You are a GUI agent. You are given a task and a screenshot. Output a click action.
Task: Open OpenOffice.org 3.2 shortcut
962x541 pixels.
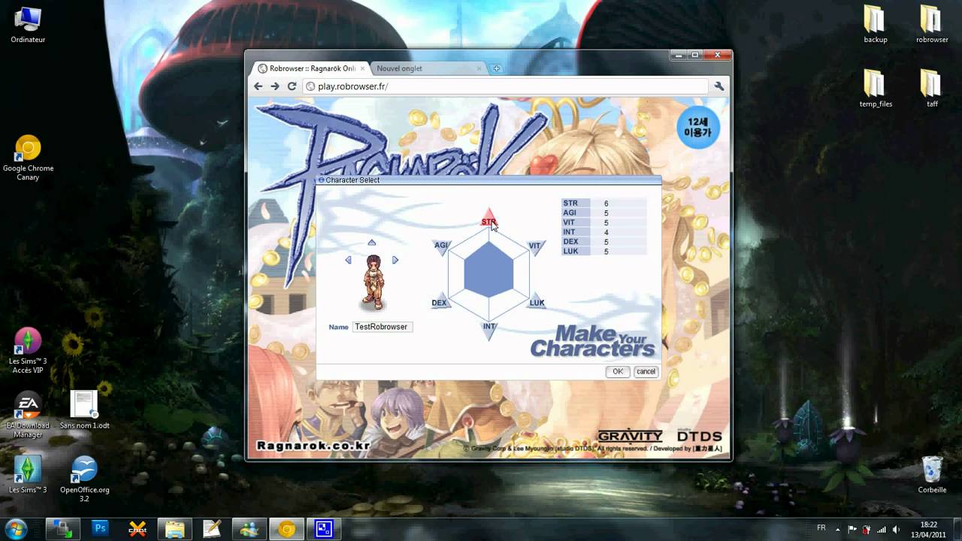point(84,479)
